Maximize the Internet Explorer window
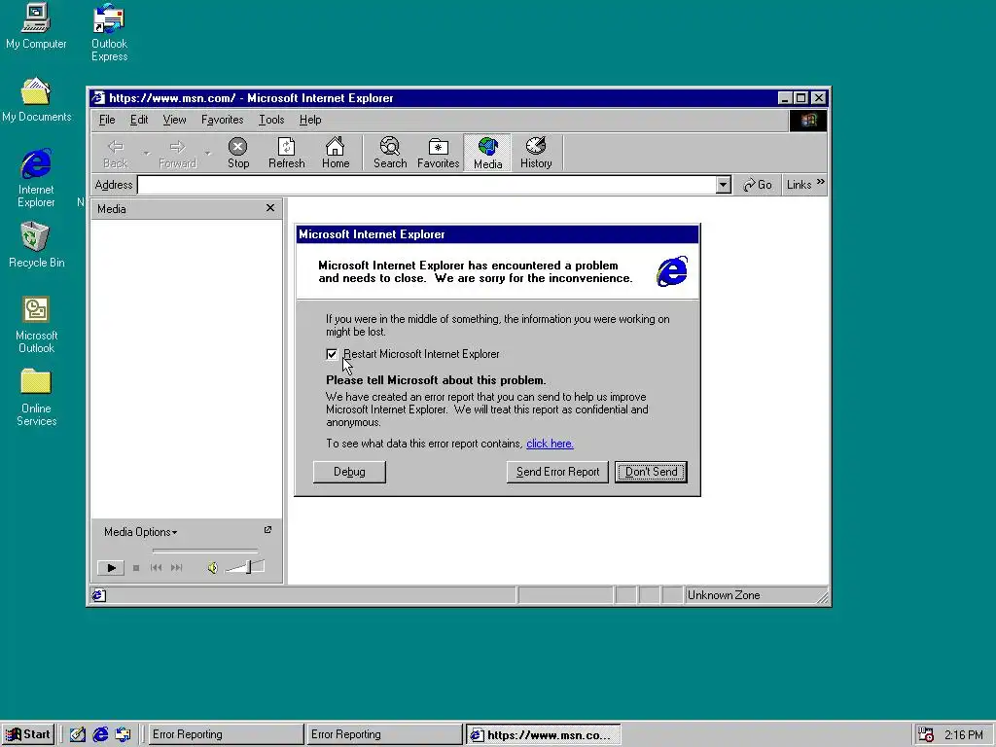Image resolution: width=996 pixels, height=747 pixels. pos(801,98)
